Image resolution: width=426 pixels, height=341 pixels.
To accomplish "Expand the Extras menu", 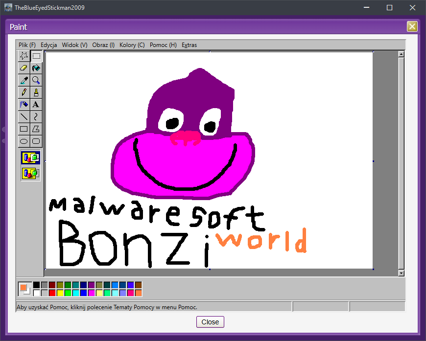I will tap(189, 45).
